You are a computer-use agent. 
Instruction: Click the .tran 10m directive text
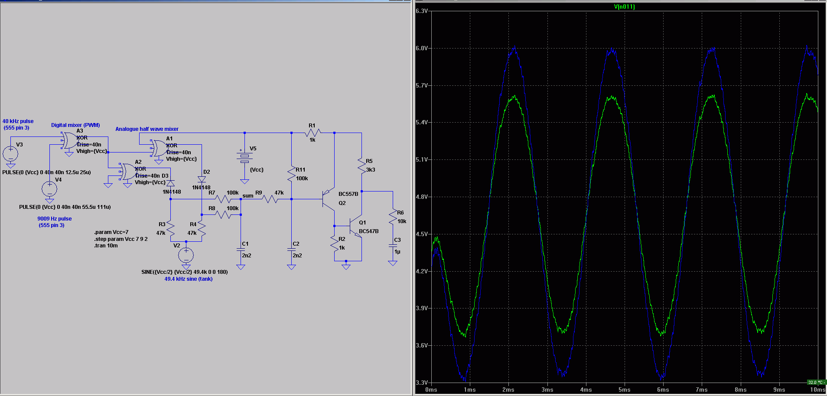coord(106,246)
